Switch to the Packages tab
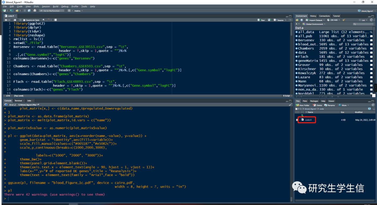The width and height of the screenshot is (377, 205). (x=314, y=101)
